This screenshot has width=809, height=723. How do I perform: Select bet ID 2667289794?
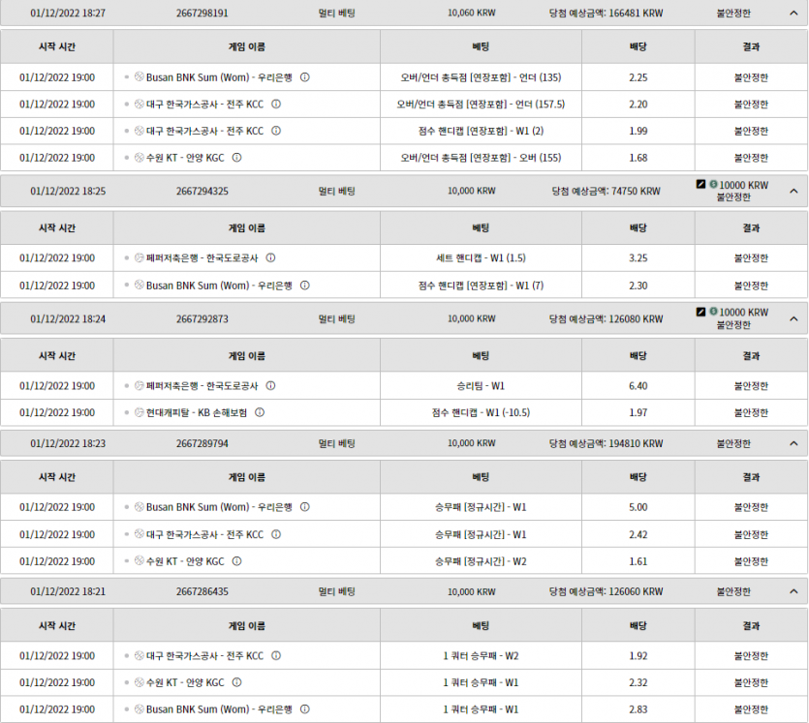point(202,443)
